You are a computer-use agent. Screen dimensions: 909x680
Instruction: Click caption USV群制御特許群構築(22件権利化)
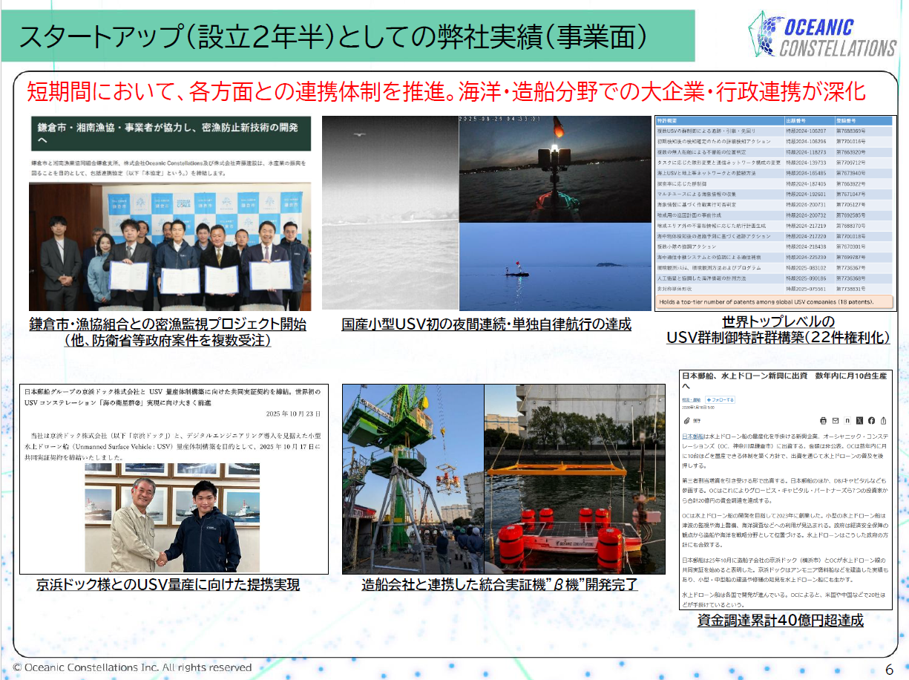coord(778,338)
